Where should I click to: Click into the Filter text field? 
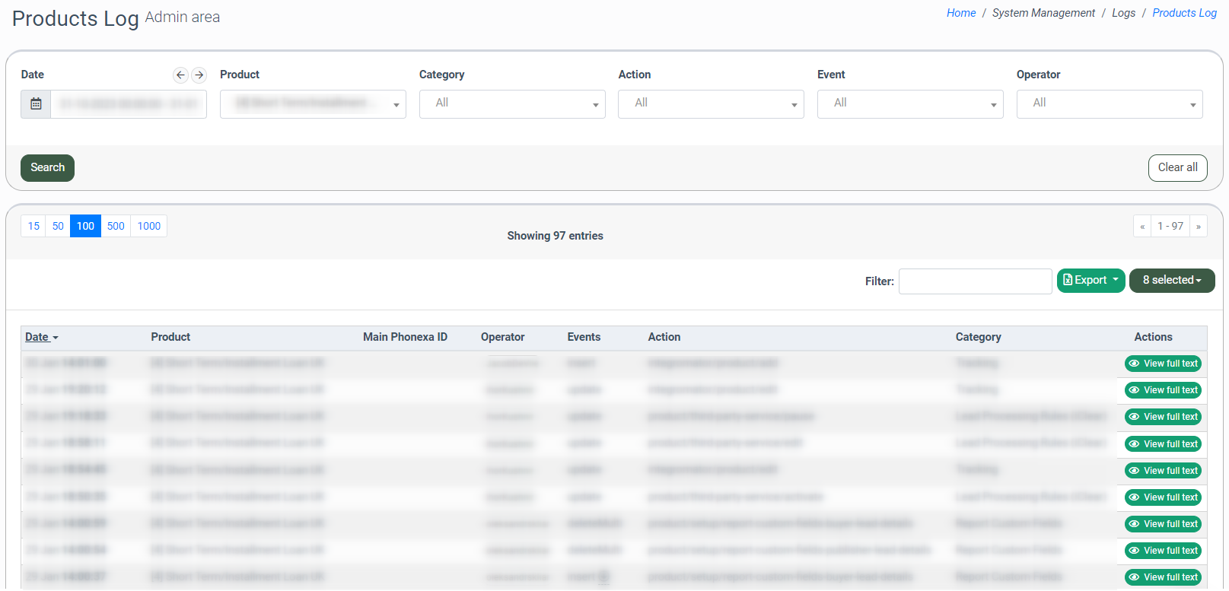pyautogui.click(x=975, y=281)
